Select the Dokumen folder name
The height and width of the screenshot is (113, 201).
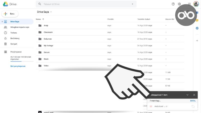pos(48,39)
